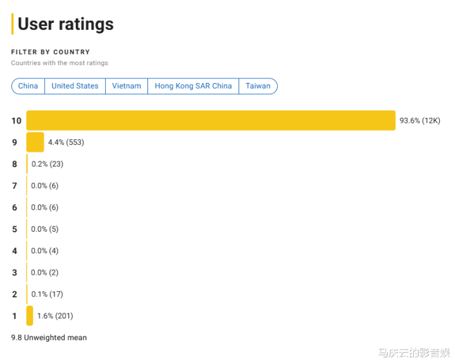The width and height of the screenshot is (455, 364).
Task: Click the FILTER BY COUNTRY label
Action: [51, 52]
